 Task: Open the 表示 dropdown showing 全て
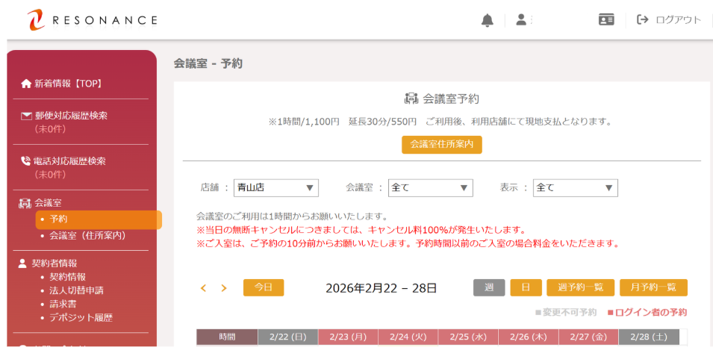pos(575,188)
